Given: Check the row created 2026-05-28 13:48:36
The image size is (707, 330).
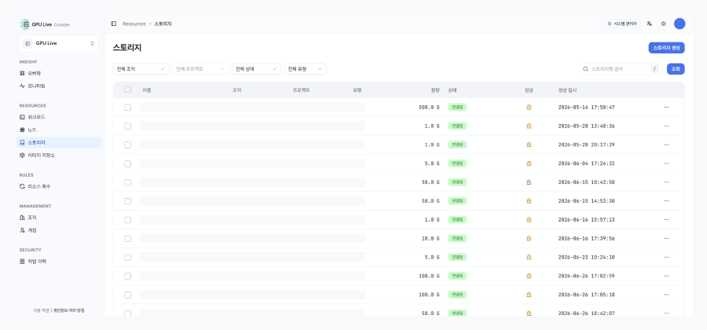Looking at the screenshot, I should tap(127, 126).
